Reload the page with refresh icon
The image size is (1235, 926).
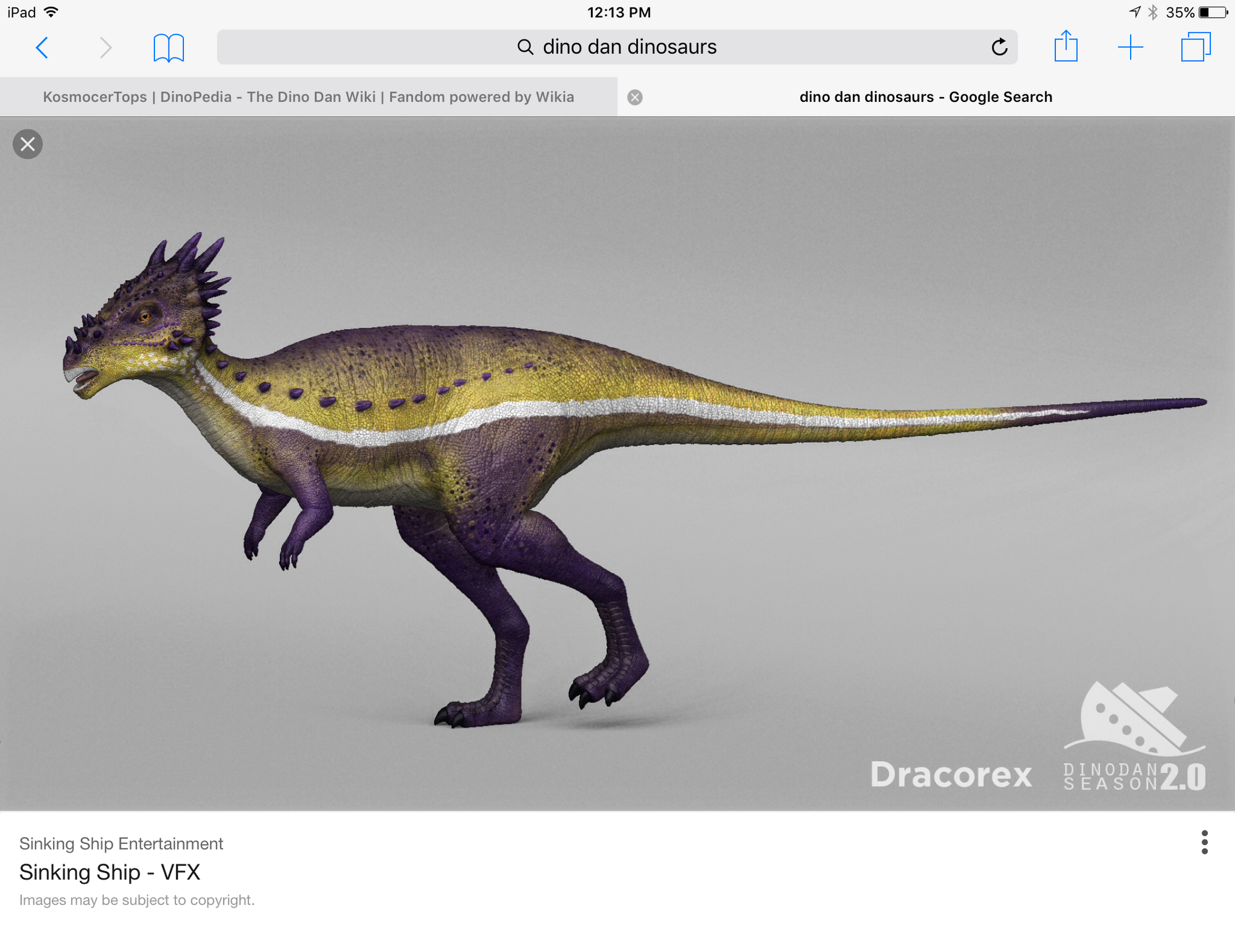[999, 47]
